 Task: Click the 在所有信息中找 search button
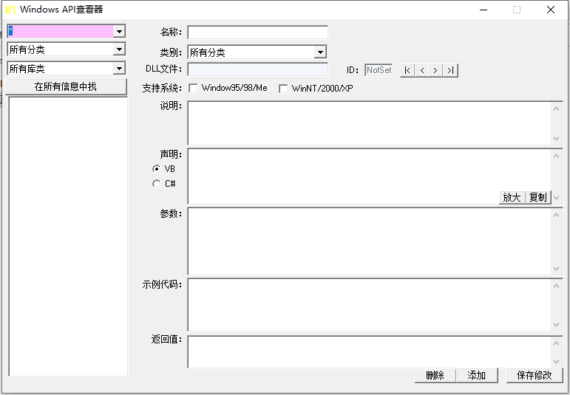[x=66, y=87]
